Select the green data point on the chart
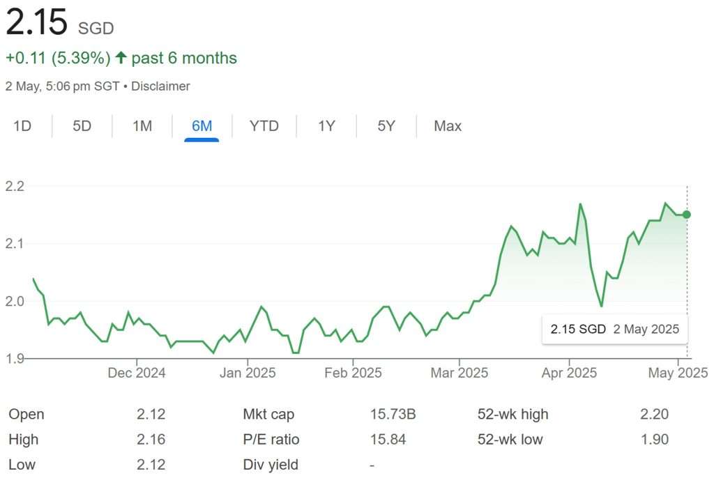The image size is (714, 478). [686, 215]
